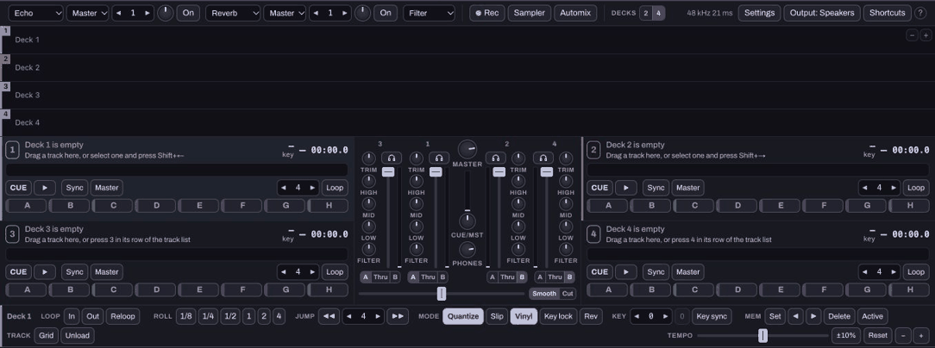Open Shortcuts list
This screenshot has width=935, height=348.
pos(888,13)
